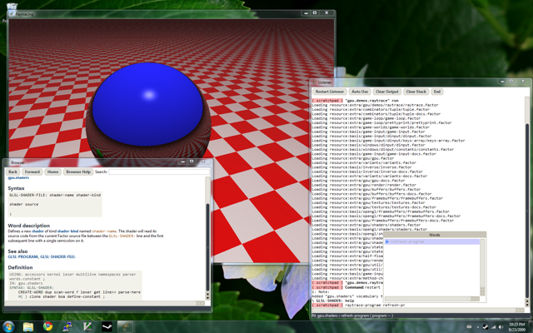Open Windows Explorer from the taskbar

click(28, 327)
